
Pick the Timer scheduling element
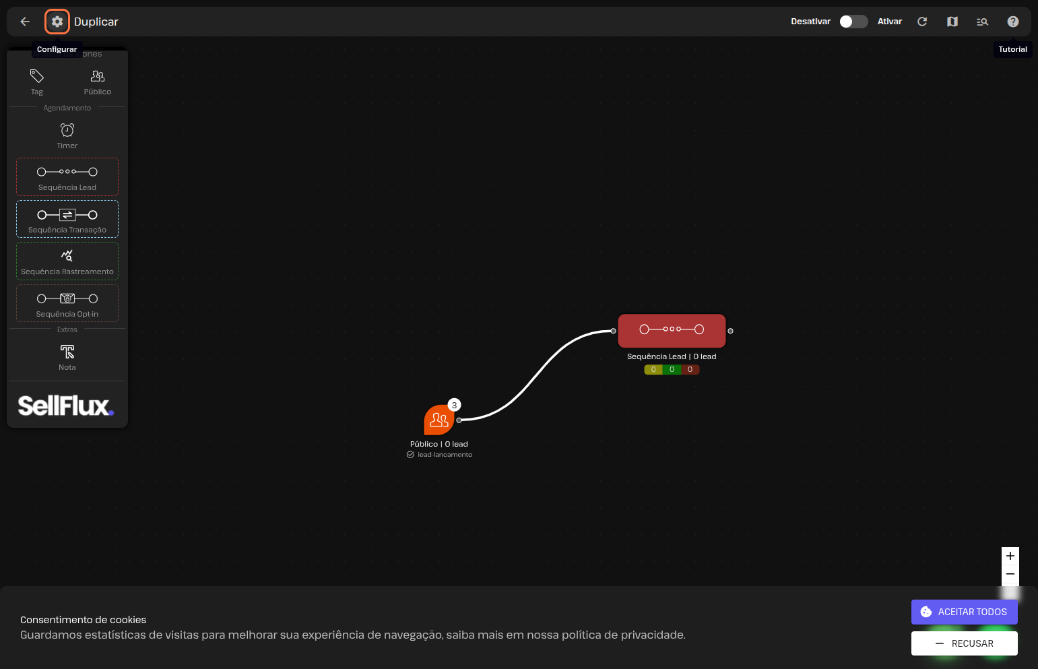67,135
